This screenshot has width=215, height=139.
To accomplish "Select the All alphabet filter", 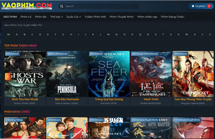I will coord(9,34).
